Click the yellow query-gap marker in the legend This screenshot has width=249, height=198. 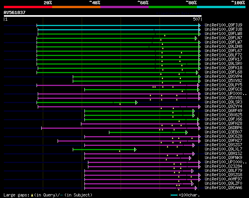click(x=32, y=195)
